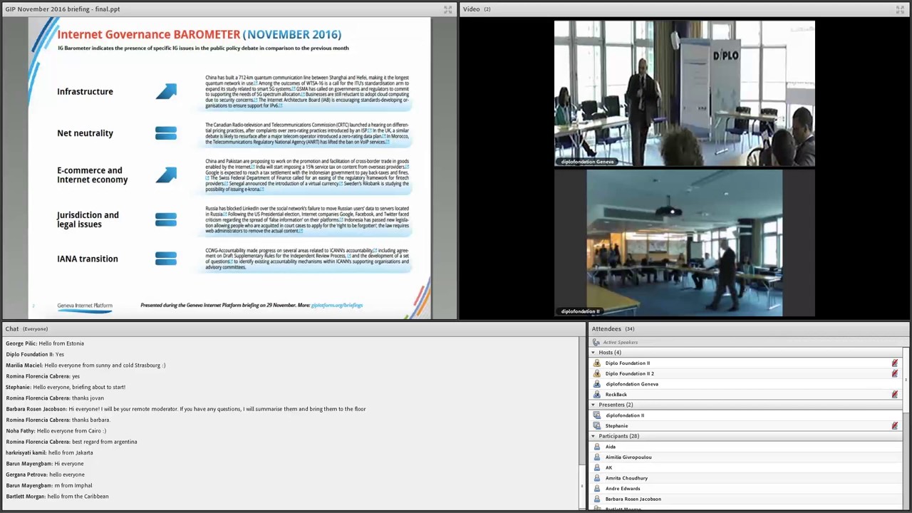Click the chat pod vertical scrollbar
The height and width of the screenshot is (513, 912).
click(x=582, y=423)
